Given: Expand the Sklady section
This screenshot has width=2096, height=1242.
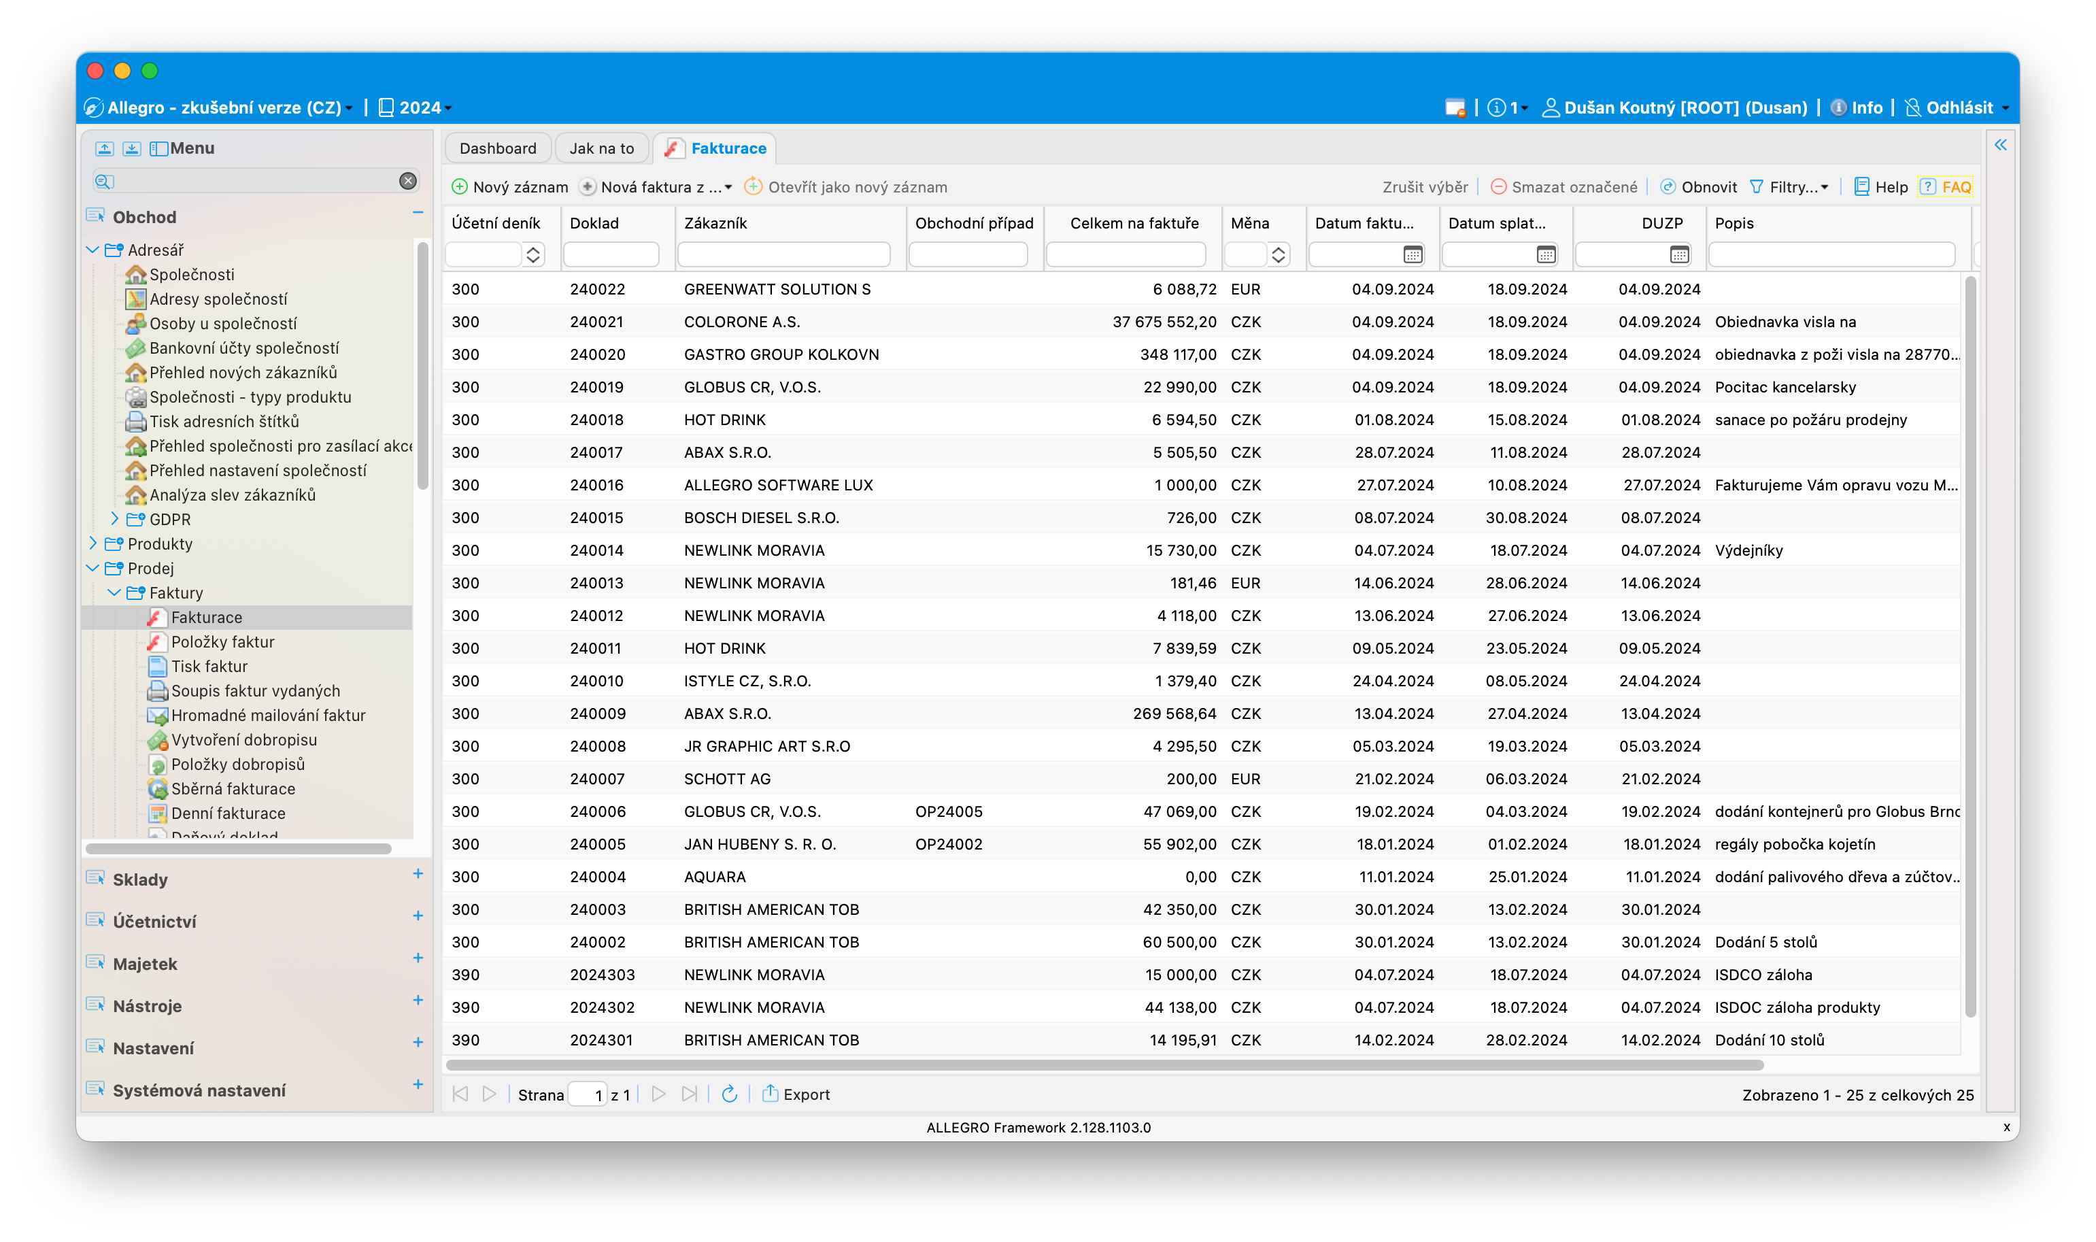Looking at the screenshot, I should point(418,874).
